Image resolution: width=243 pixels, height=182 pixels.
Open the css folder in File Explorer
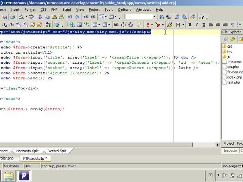(x=227, y=46)
